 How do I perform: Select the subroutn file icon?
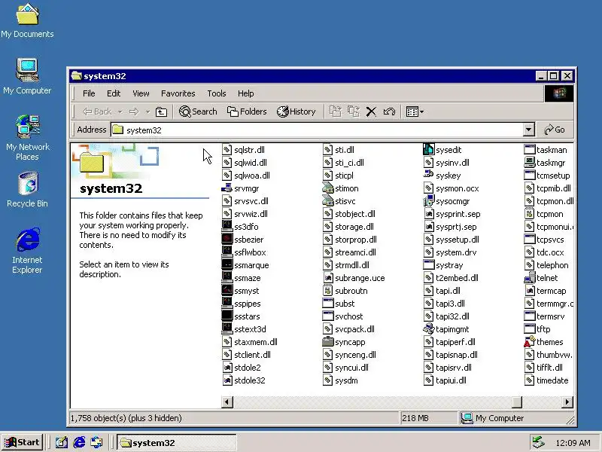pos(327,291)
